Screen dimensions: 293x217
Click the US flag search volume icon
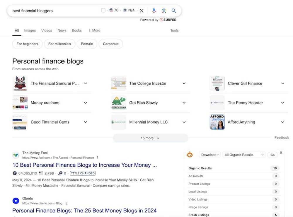[111, 10]
